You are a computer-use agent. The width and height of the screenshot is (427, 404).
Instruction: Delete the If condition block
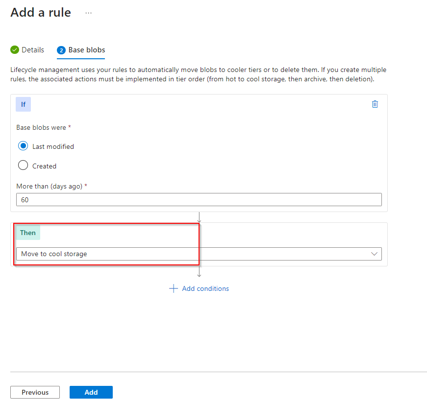pos(375,104)
